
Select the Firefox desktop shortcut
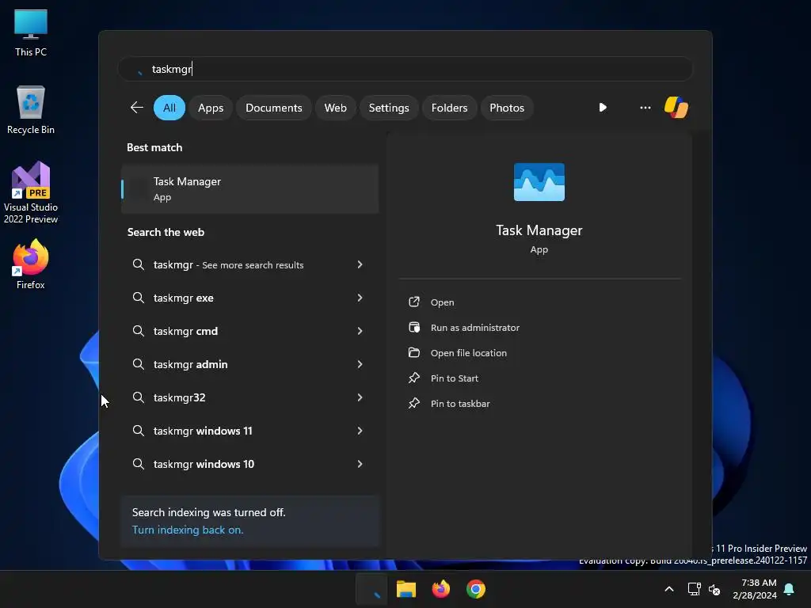coord(31,264)
